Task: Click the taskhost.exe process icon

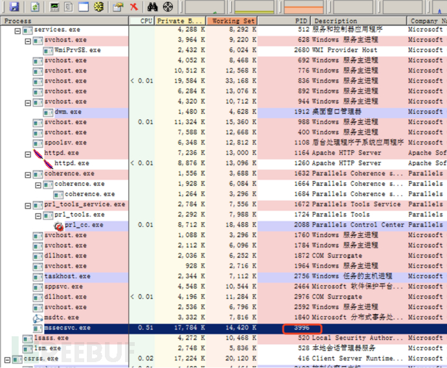Action: pos(38,277)
